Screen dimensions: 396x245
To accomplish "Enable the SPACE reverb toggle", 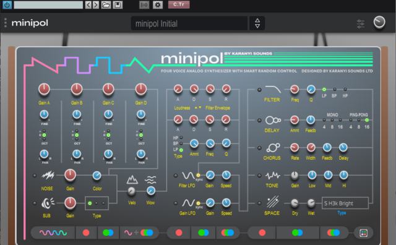I will pos(259,203).
